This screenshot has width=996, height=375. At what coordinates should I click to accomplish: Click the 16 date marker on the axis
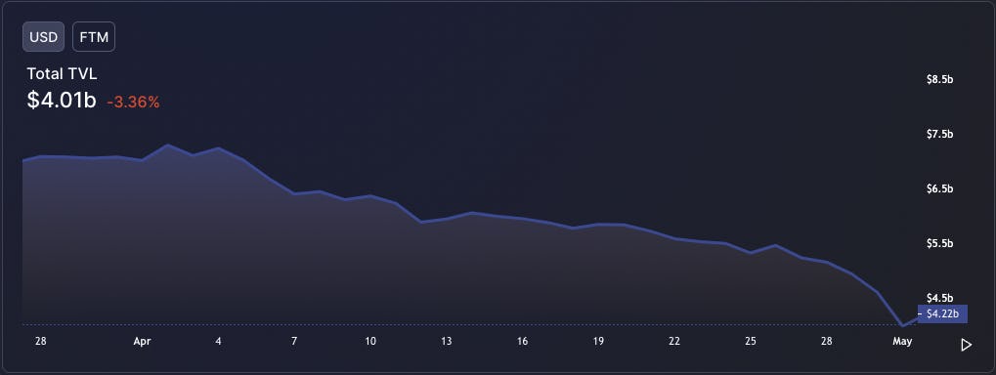click(522, 342)
